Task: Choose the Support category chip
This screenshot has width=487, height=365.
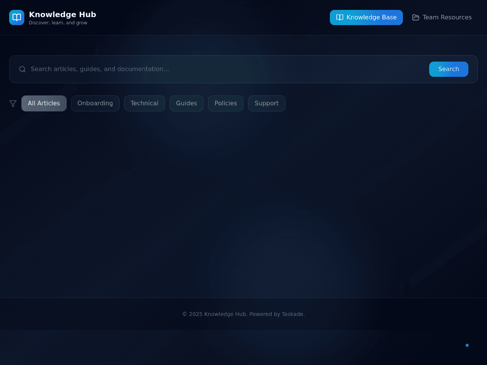Action: tap(267, 103)
